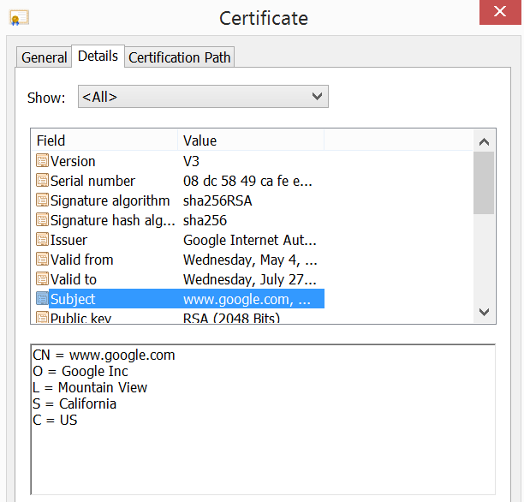Click the Signature algorithm row icon
Viewport: 524px width, 502px height.
coord(42,200)
